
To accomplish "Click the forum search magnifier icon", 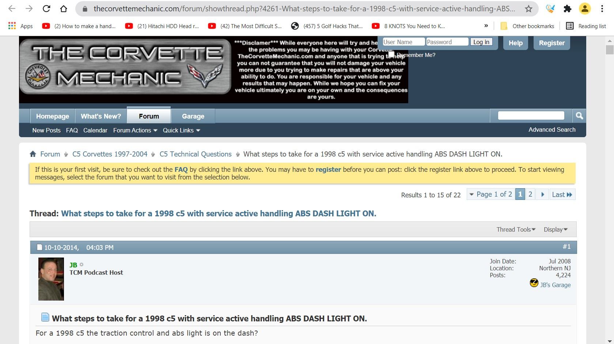I will tap(579, 115).
